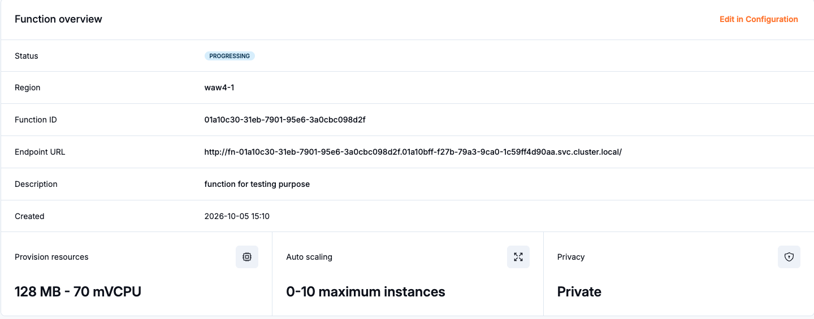Screen dimensions: 814x319
Task: Click the 'Description' row label
Action: click(x=36, y=184)
